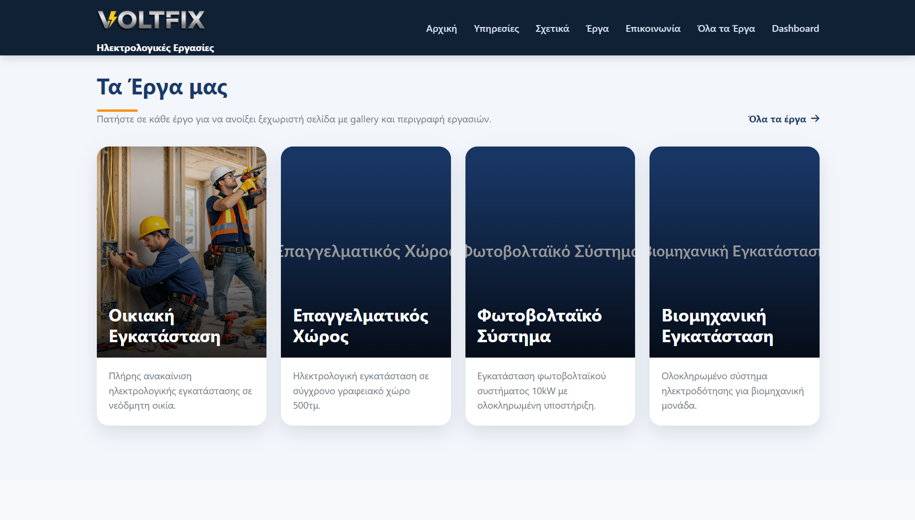Click the VOLTFIX logo
915x520 pixels.
click(x=151, y=20)
